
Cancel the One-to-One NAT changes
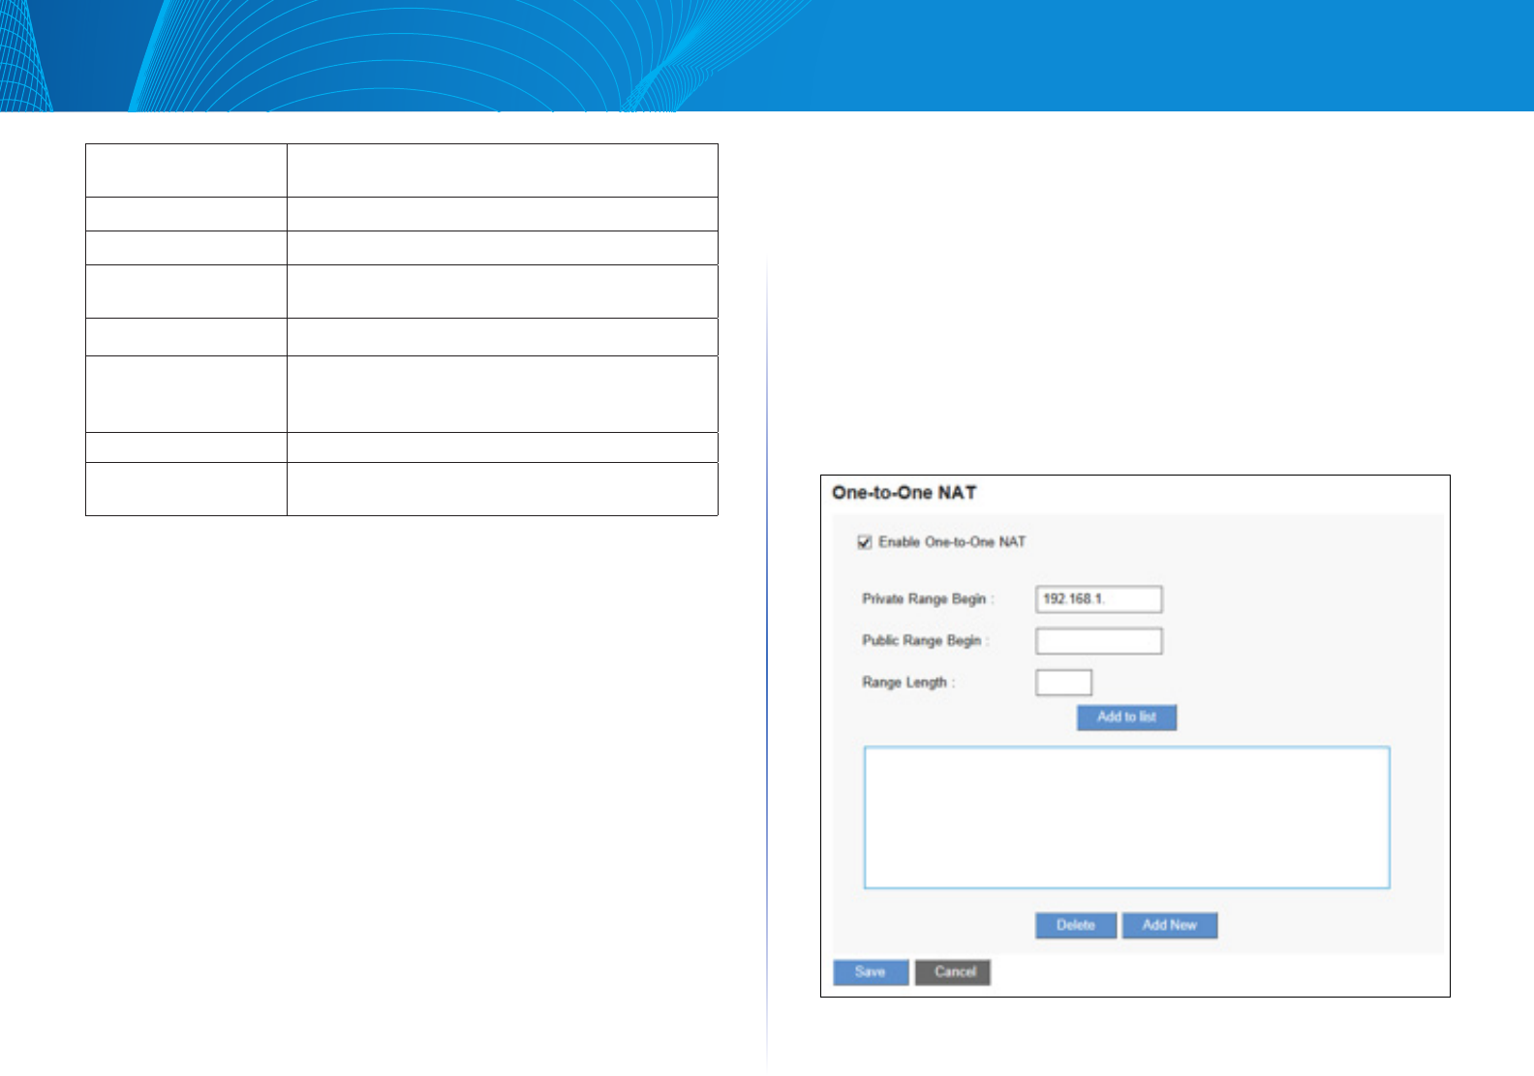[953, 972]
